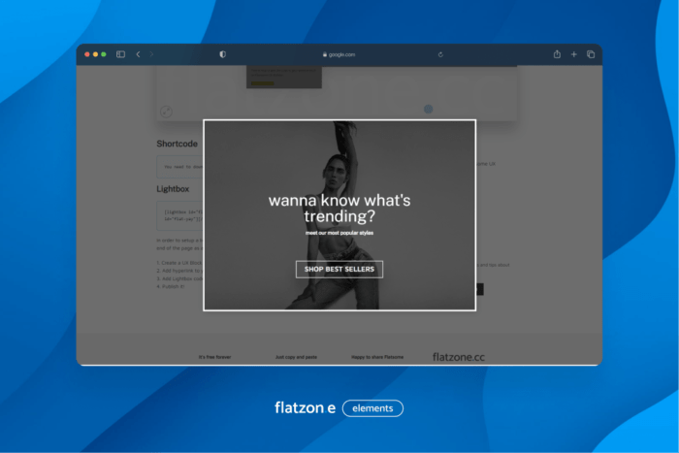
Task: Open the Share icon in toolbar
Action: pos(557,54)
